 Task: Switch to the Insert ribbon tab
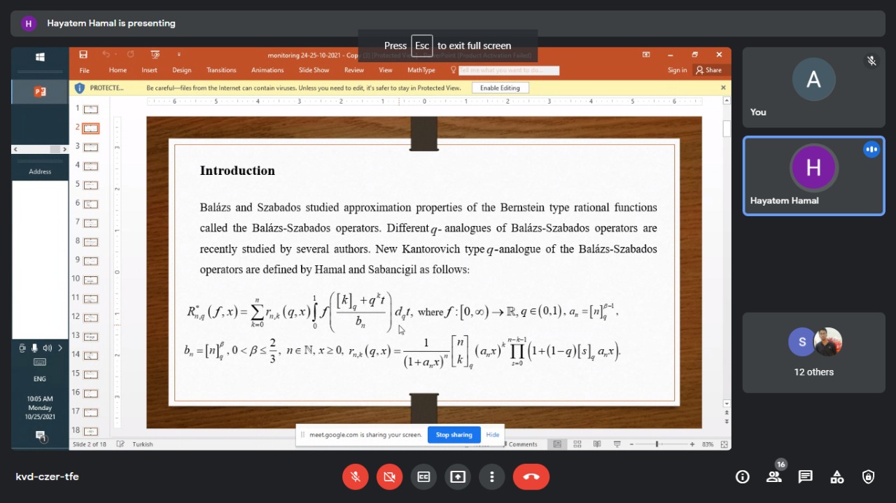pos(149,70)
